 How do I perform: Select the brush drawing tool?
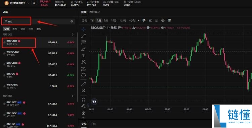tap(83, 49)
